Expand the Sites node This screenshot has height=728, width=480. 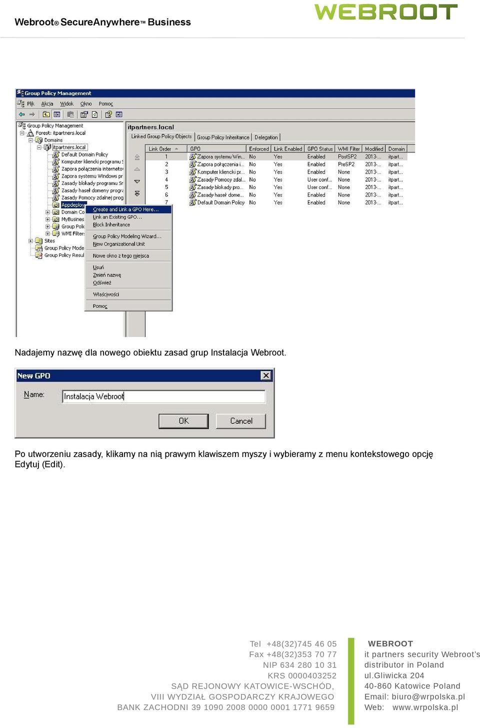click(x=30, y=241)
